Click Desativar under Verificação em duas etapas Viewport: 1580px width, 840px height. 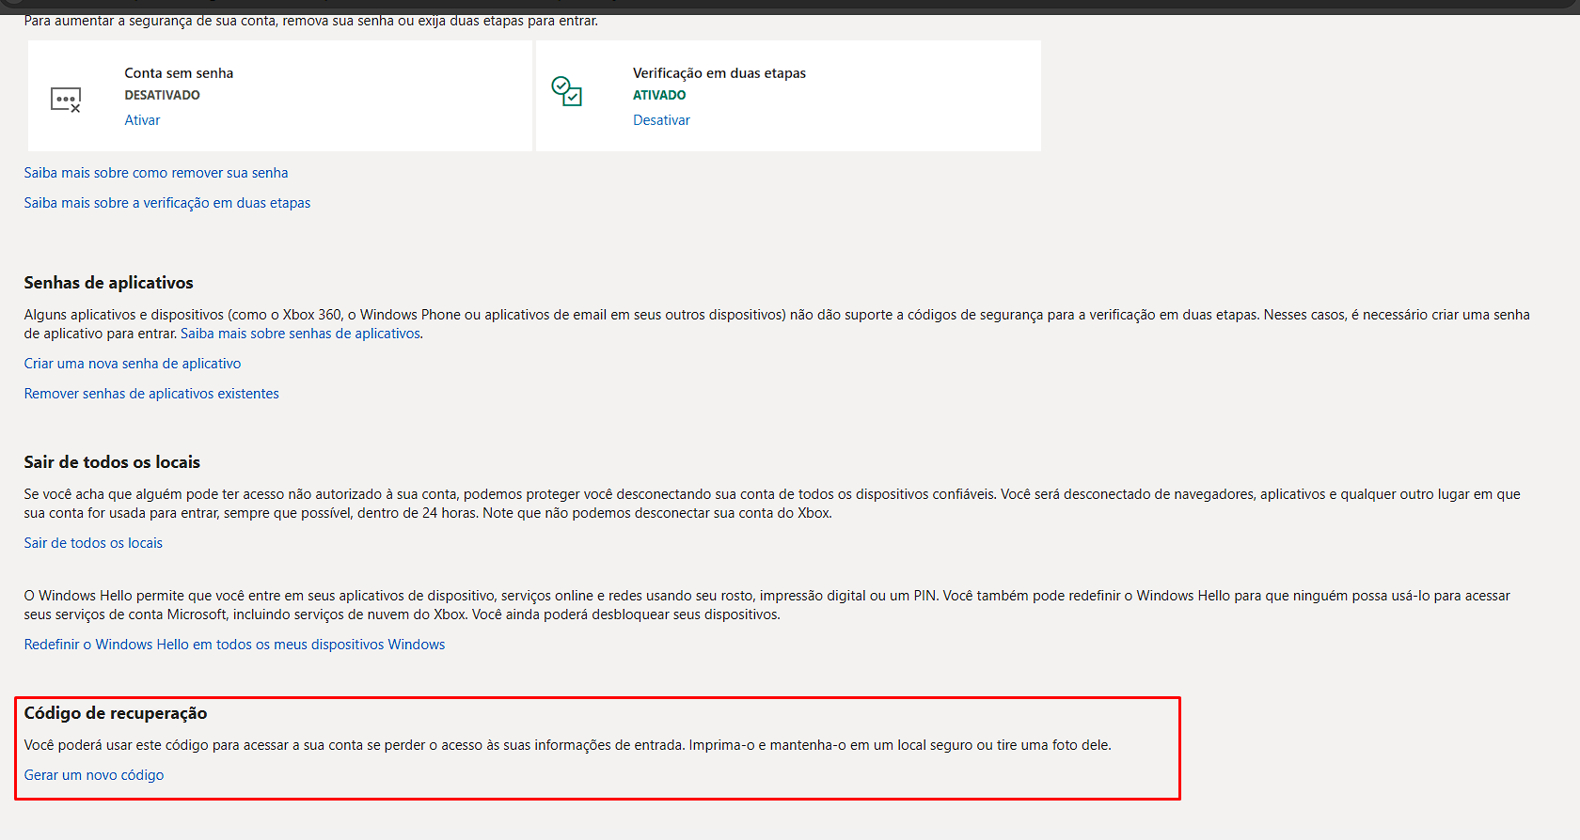coord(661,120)
